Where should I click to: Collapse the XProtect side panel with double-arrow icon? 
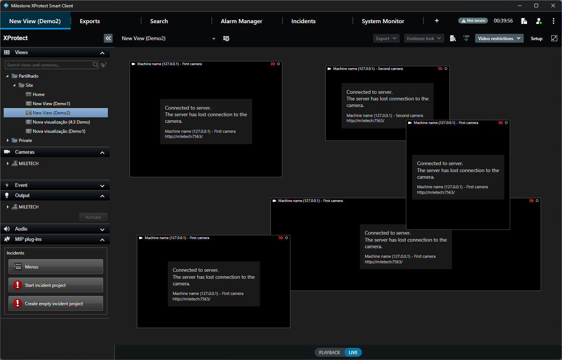(x=108, y=38)
